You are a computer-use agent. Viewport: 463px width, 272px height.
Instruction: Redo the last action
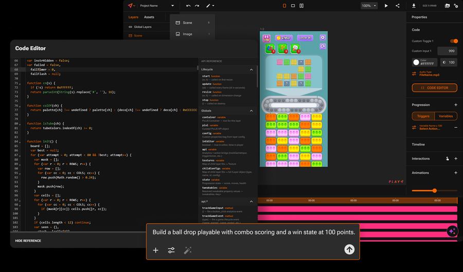[197, 6]
